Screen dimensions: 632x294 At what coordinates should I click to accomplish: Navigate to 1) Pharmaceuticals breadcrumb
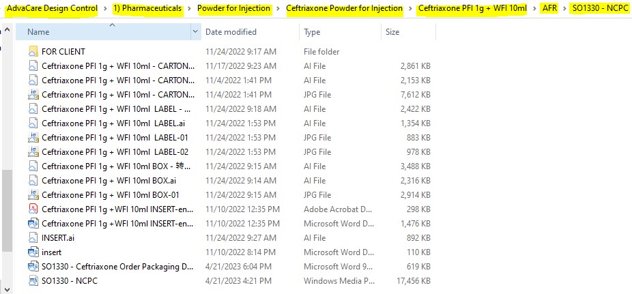(x=147, y=8)
